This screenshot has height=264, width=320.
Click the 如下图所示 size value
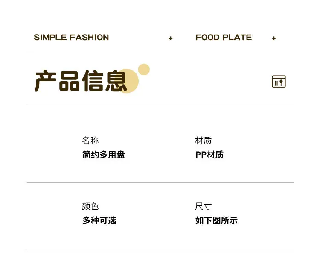[x=216, y=220]
